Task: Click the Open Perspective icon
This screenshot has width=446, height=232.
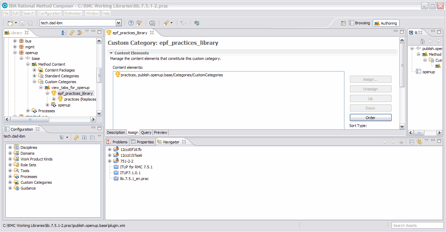Action: (344, 23)
